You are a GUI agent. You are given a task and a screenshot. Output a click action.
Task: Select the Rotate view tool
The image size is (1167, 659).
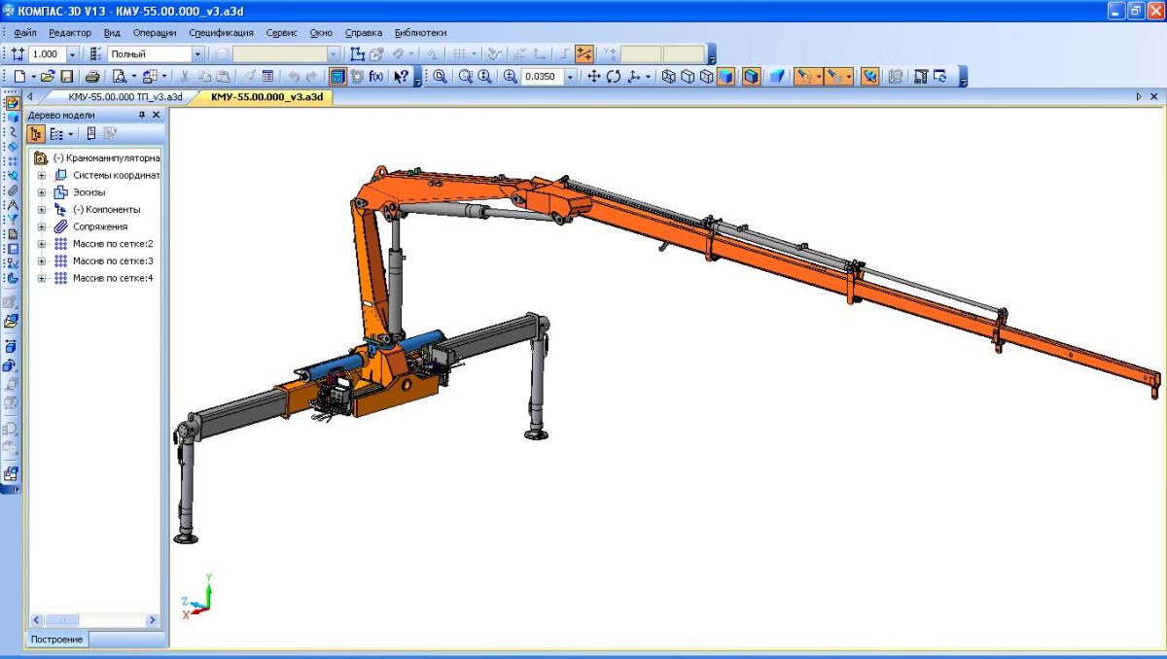coord(615,76)
